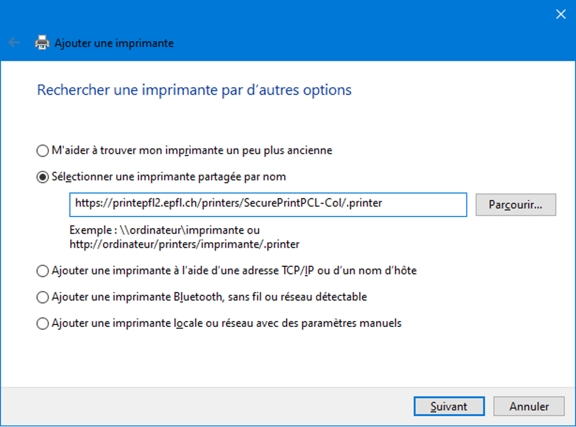Close the Ajouter une imprimante dialog
Viewport: 576px width, 427px height.
[x=561, y=15]
